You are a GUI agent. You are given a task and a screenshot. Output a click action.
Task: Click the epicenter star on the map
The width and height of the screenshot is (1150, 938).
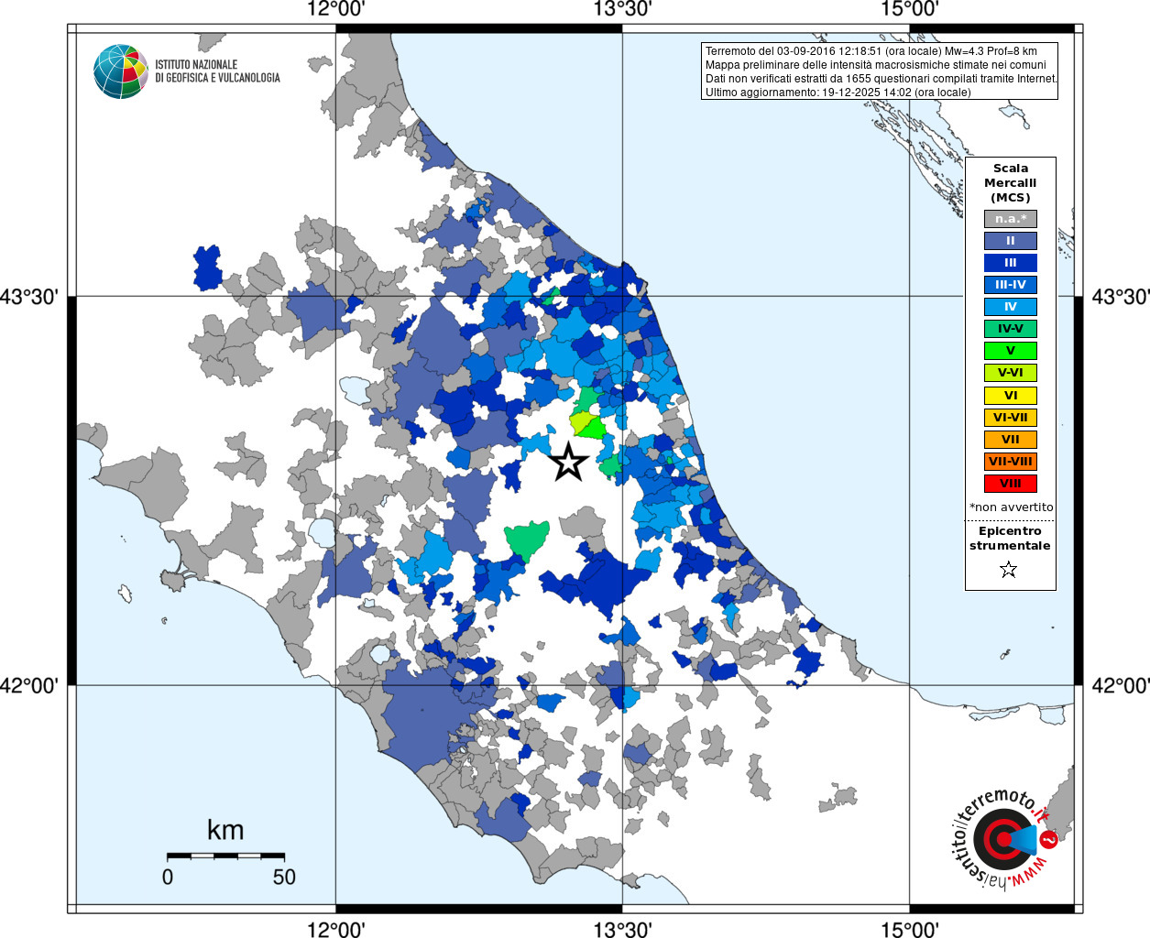point(568,462)
